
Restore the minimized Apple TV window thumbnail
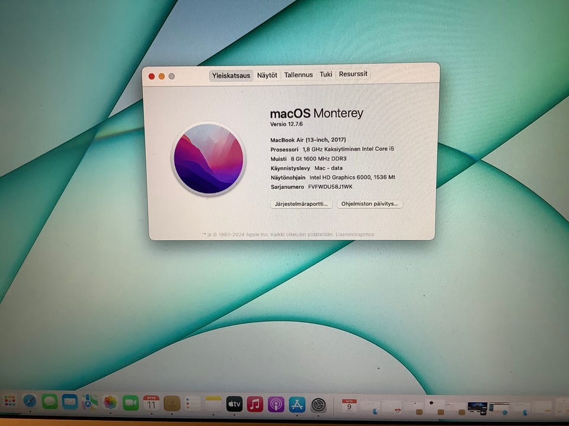[x=477, y=408]
